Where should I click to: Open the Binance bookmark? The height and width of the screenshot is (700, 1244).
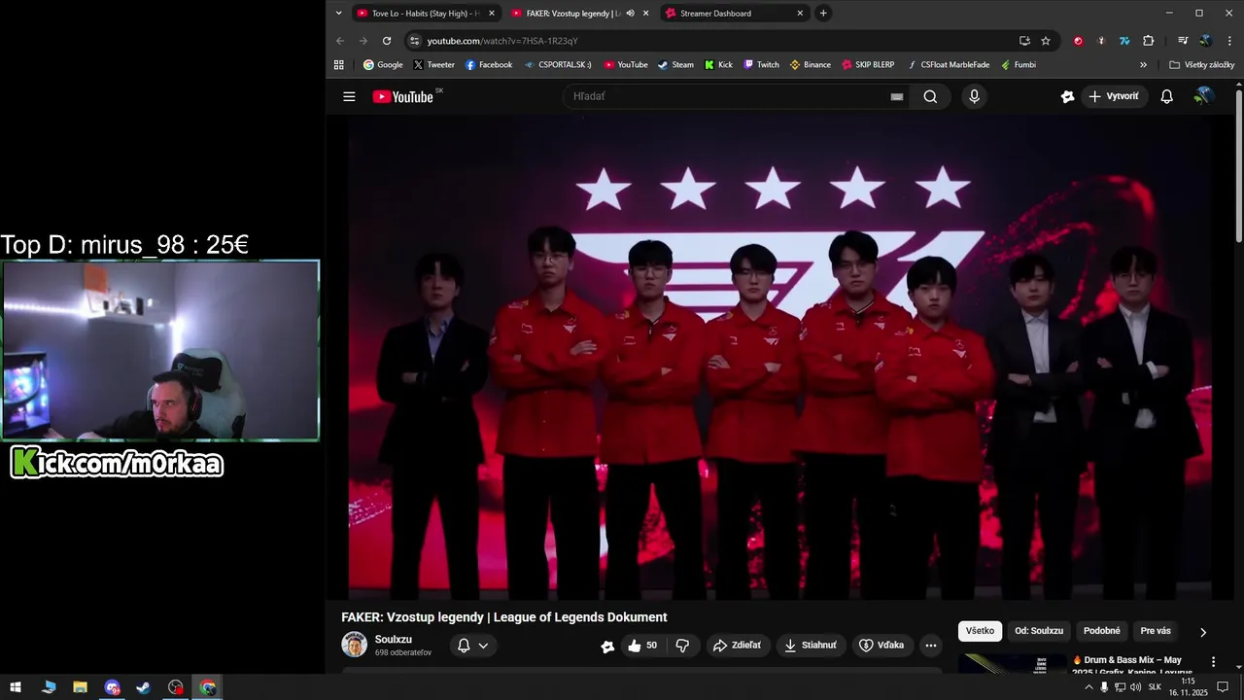[x=810, y=65]
